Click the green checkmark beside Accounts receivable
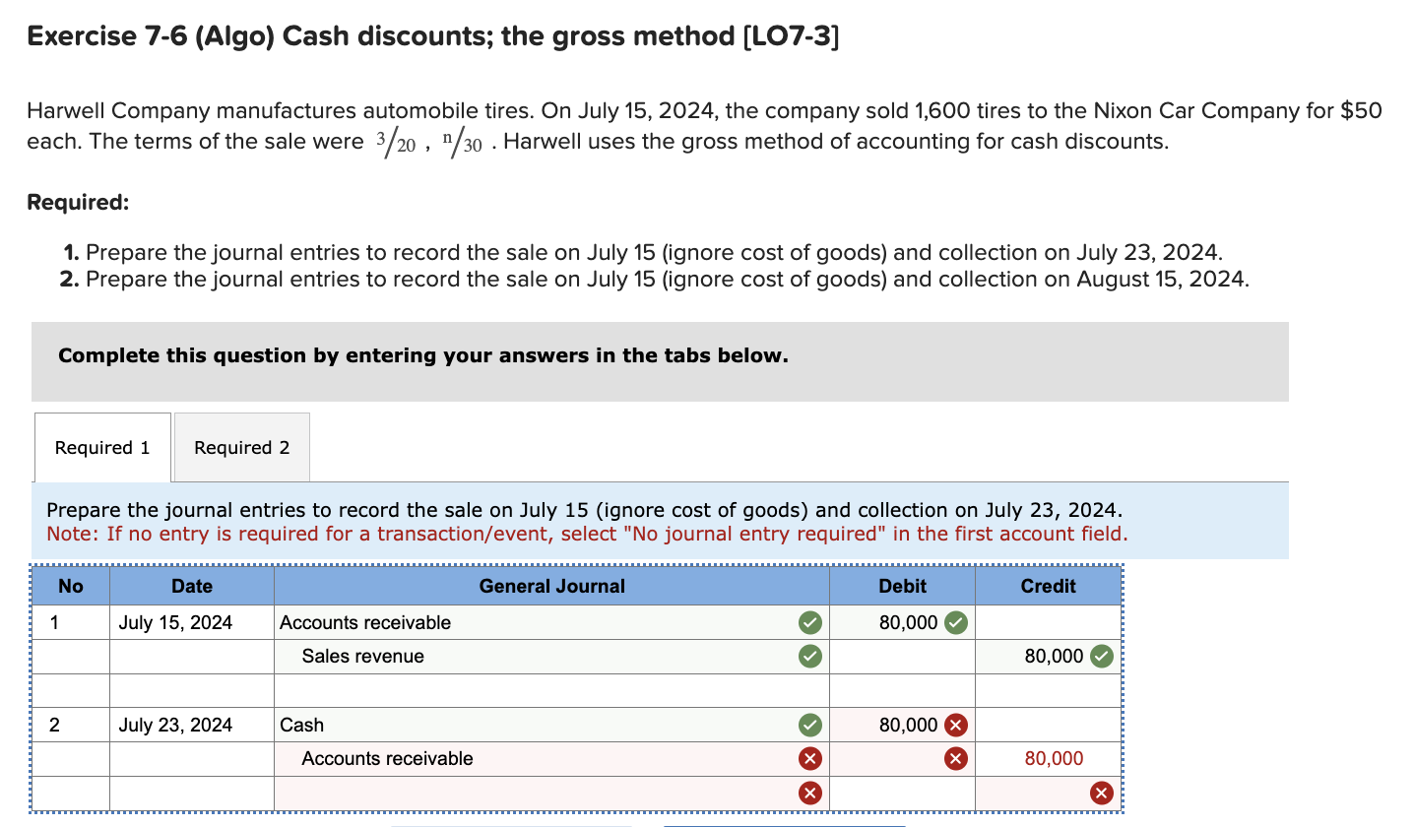The image size is (1414, 827). click(x=809, y=622)
